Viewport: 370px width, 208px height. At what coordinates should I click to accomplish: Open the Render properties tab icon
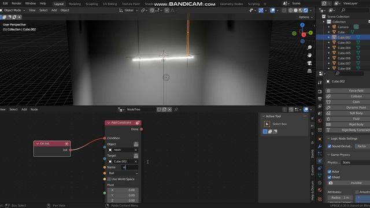pos(320,91)
